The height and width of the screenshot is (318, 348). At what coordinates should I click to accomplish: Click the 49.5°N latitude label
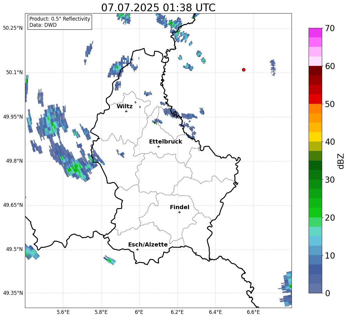[14, 249]
